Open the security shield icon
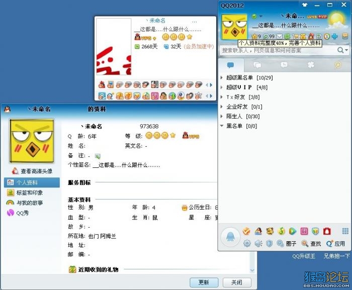 tap(269, 243)
